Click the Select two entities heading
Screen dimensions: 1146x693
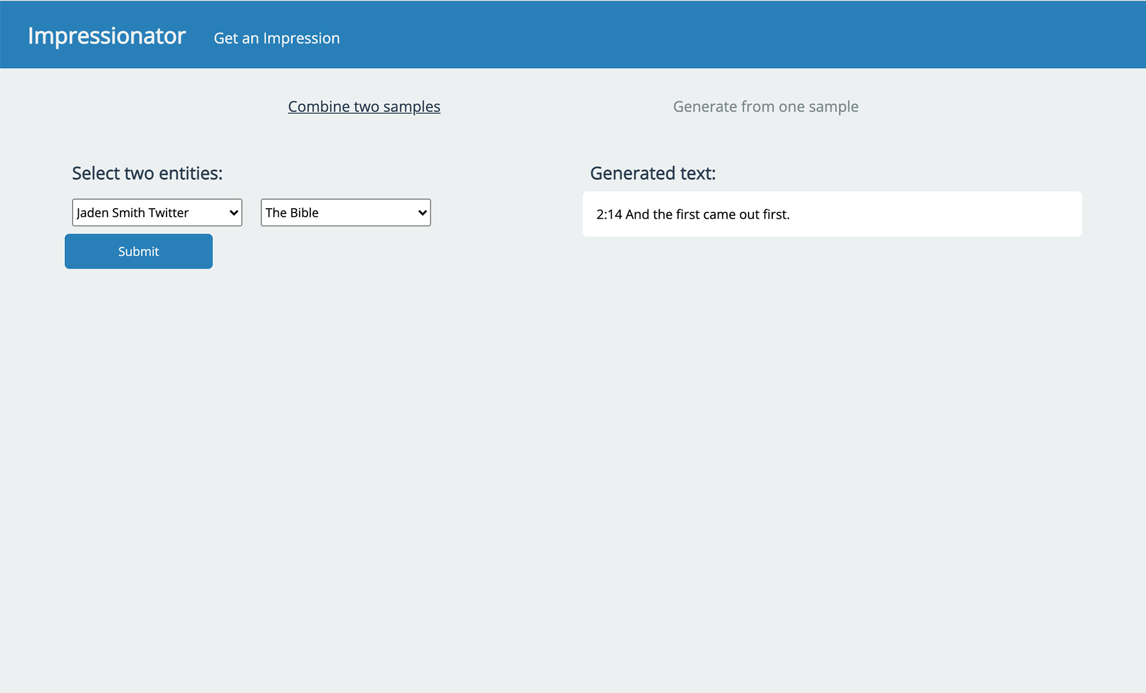click(147, 174)
